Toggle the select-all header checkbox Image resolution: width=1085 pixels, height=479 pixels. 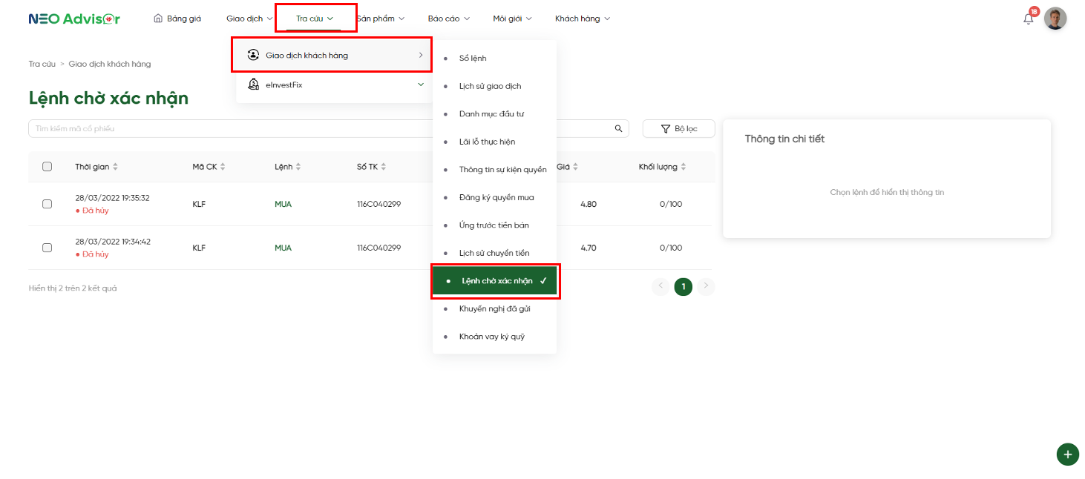(x=47, y=167)
